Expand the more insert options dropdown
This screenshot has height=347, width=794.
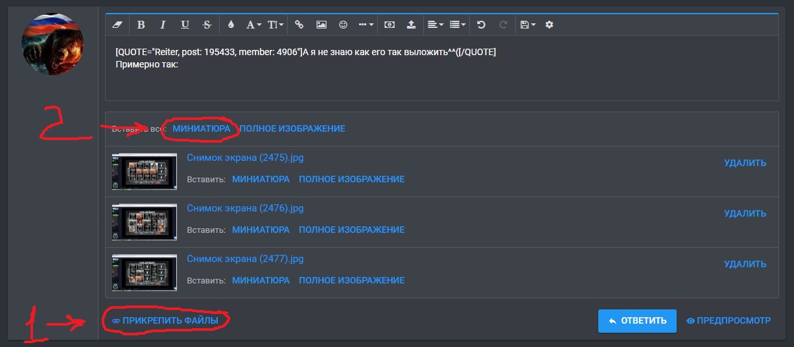point(366,25)
